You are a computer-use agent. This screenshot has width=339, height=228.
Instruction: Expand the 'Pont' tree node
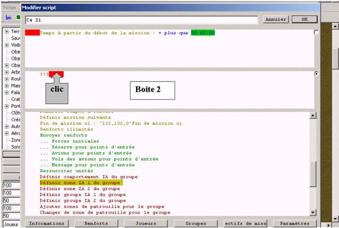coord(7,106)
